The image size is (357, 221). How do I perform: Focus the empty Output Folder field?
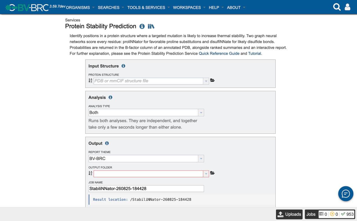[x=148, y=174]
